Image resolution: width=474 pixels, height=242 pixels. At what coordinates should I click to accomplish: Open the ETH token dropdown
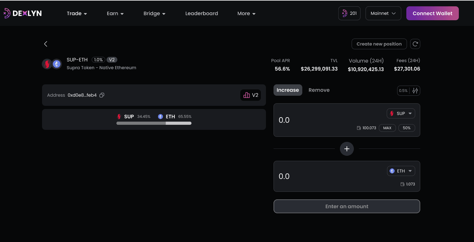pyautogui.click(x=401, y=171)
